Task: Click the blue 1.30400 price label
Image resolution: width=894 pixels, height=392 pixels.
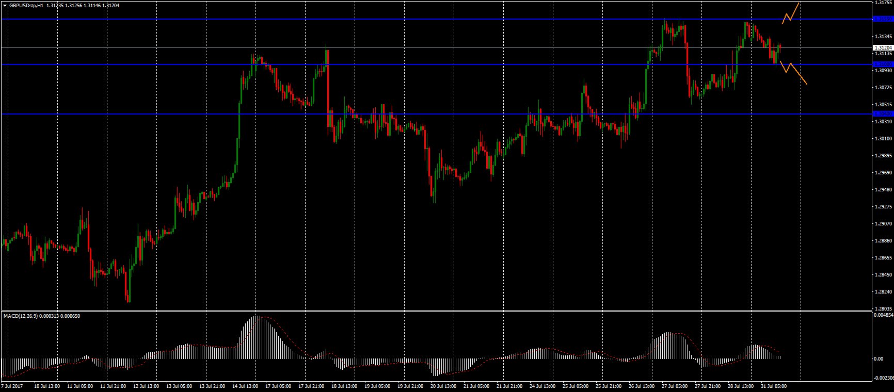Action: click(x=882, y=113)
